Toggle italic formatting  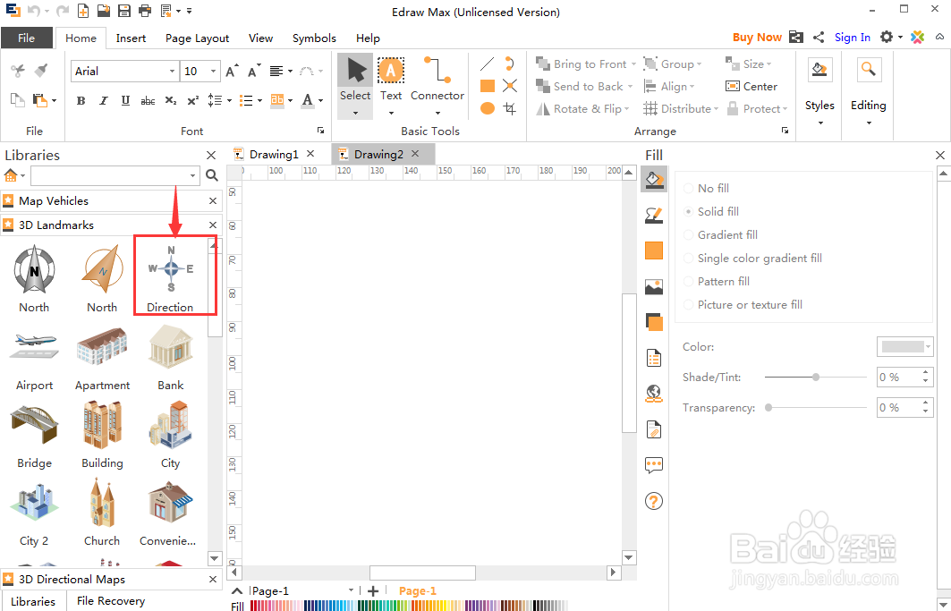pos(103,101)
